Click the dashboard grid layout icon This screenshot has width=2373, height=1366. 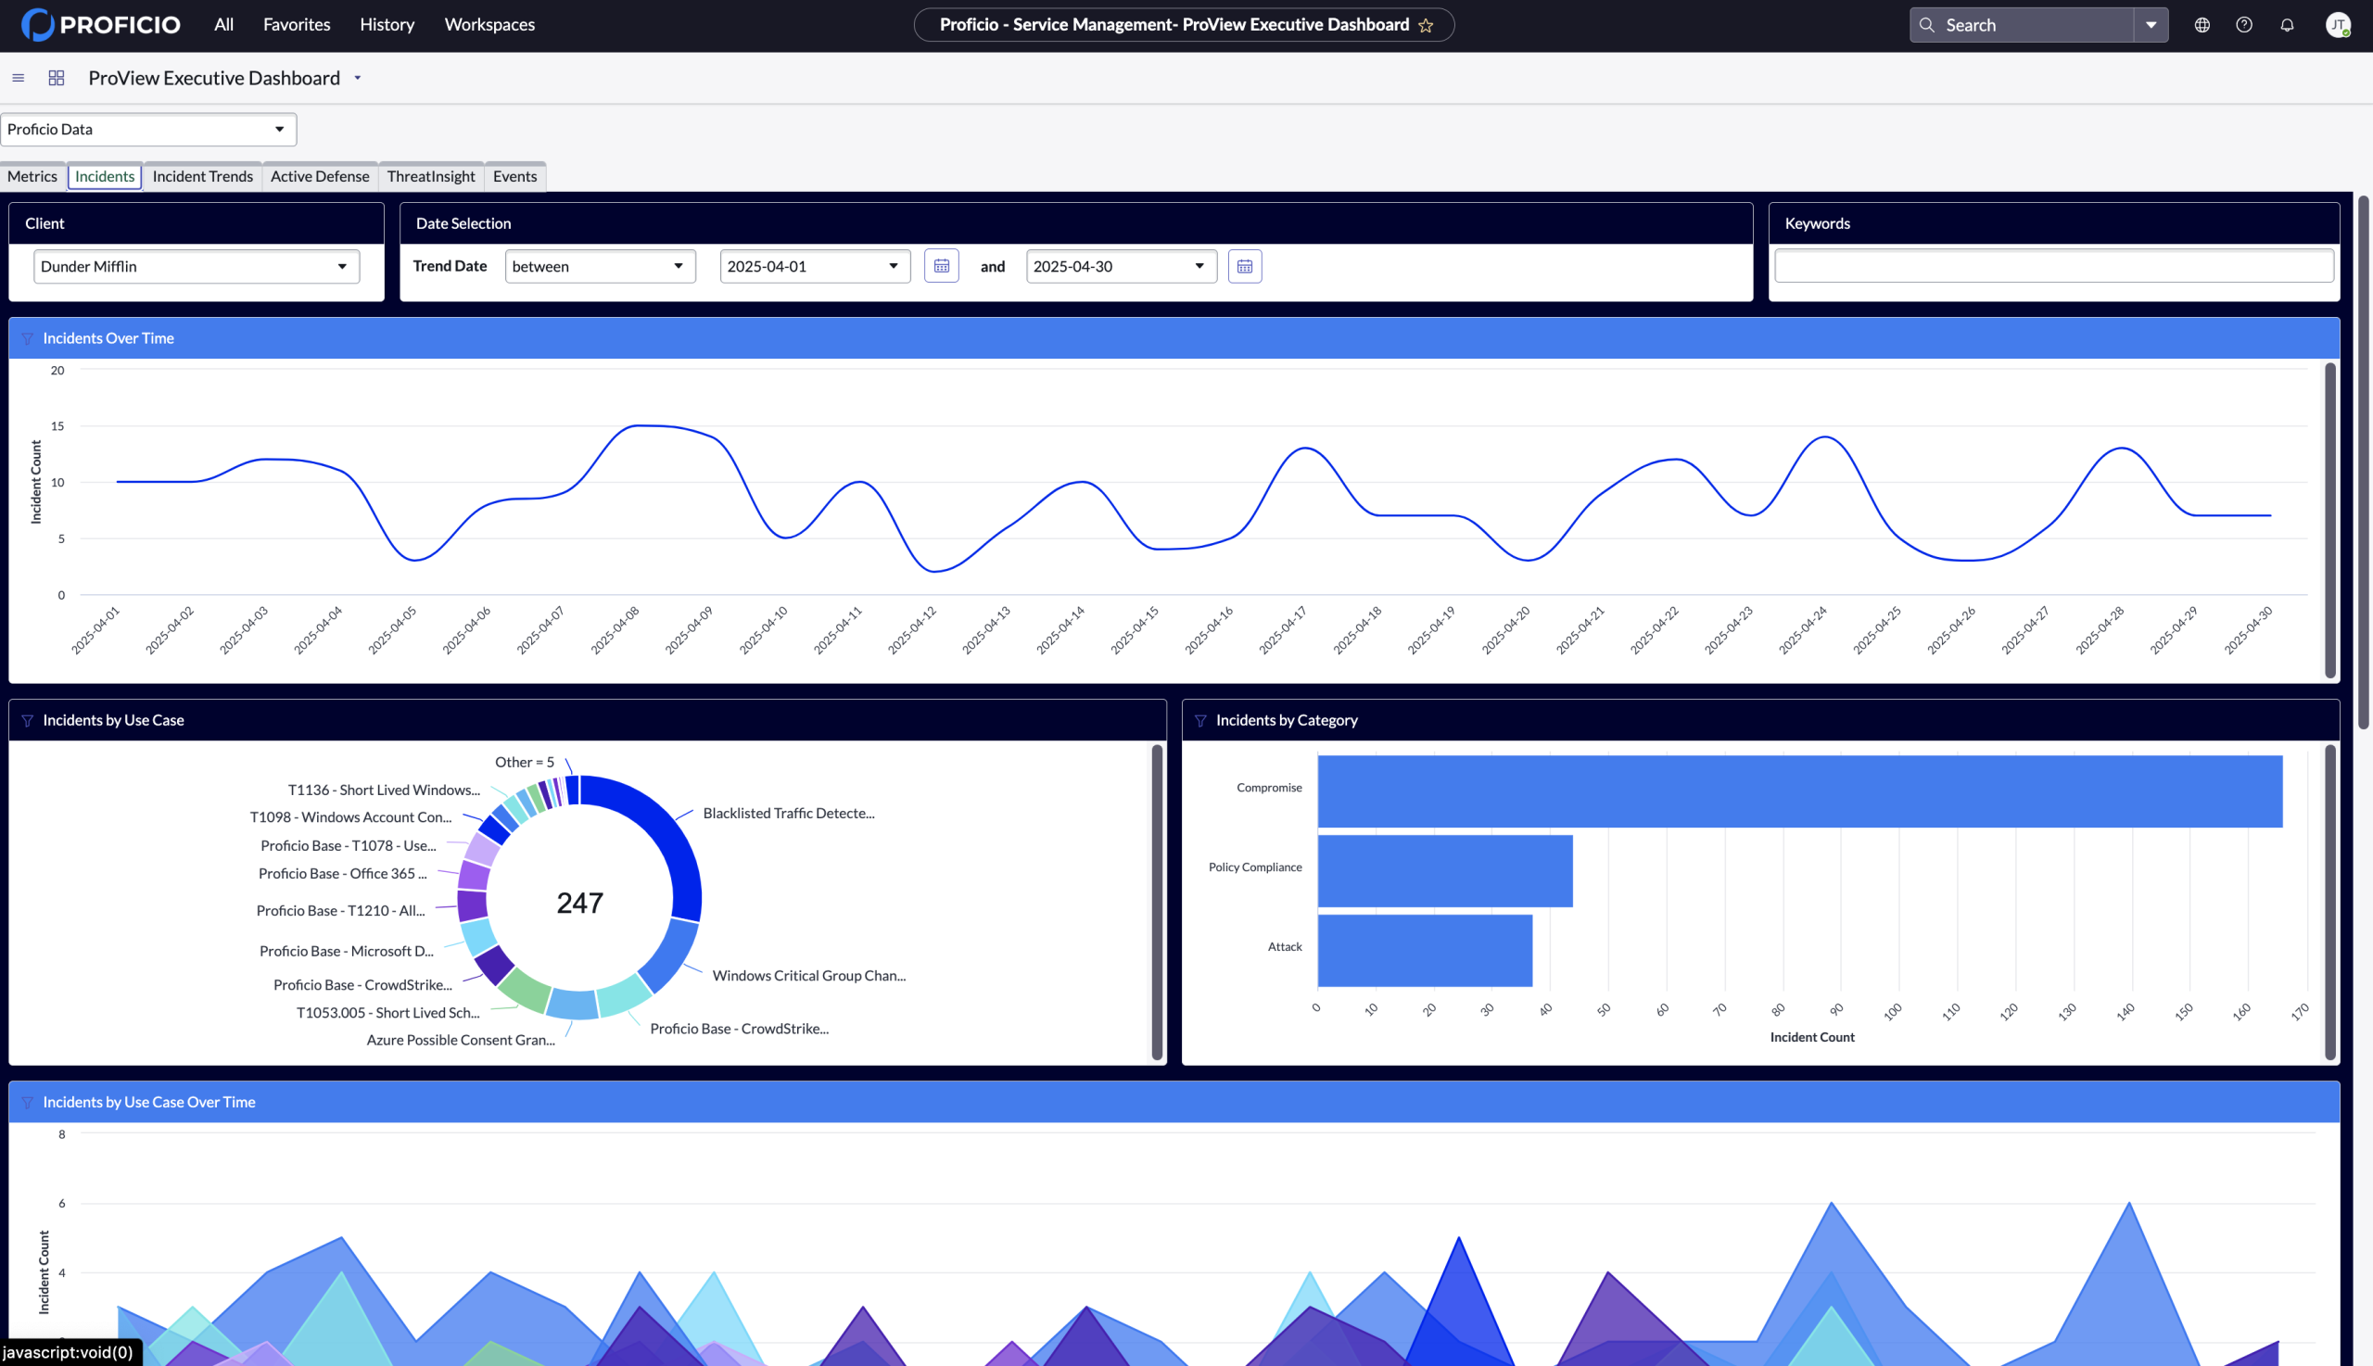point(57,78)
